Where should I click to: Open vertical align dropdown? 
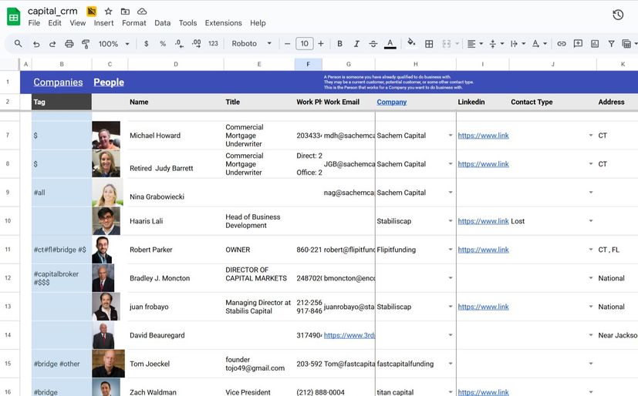[496, 44]
